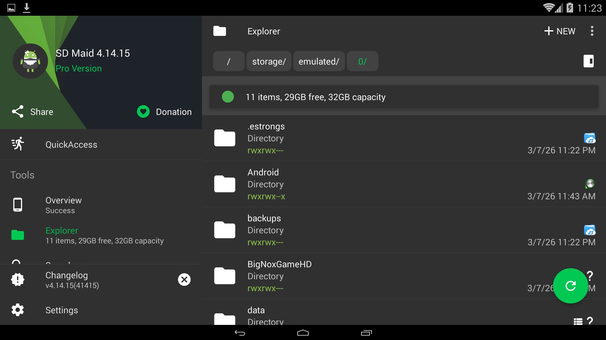The image size is (606, 340).
Task: Open QuickAccess running-man item
Action: pyautogui.click(x=71, y=144)
